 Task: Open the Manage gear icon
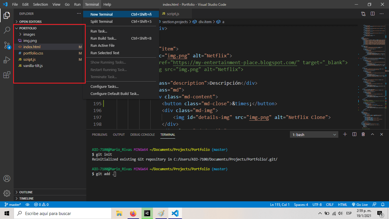pos(7,193)
